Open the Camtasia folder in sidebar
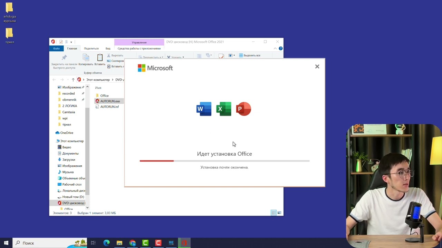The height and width of the screenshot is (248, 442). pos(68,112)
